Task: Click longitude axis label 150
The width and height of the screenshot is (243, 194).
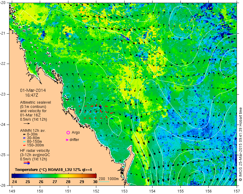Action: tap(40, 191)
